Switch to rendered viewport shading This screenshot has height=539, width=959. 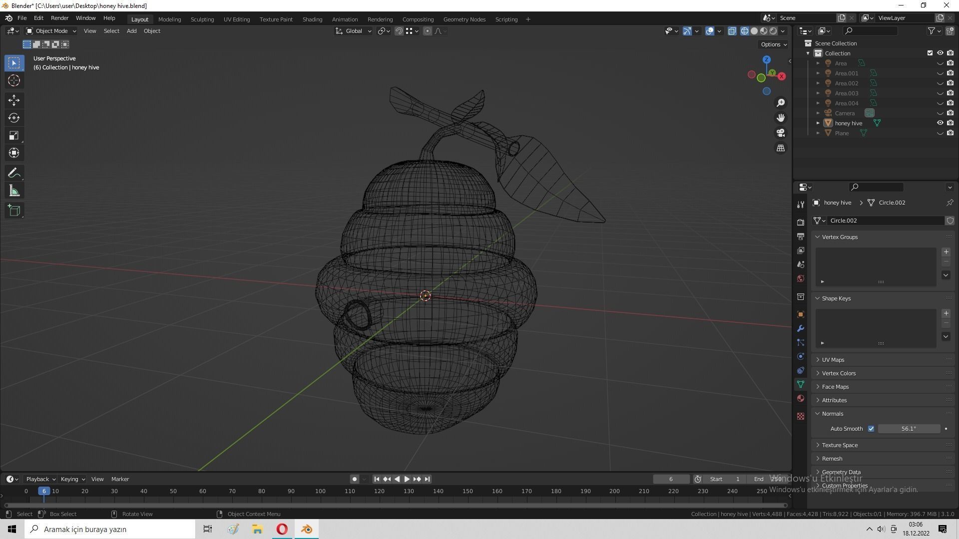pyautogui.click(x=773, y=31)
